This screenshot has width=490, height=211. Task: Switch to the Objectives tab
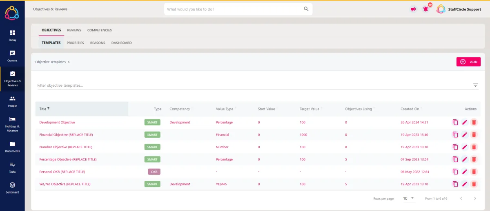[51, 30]
